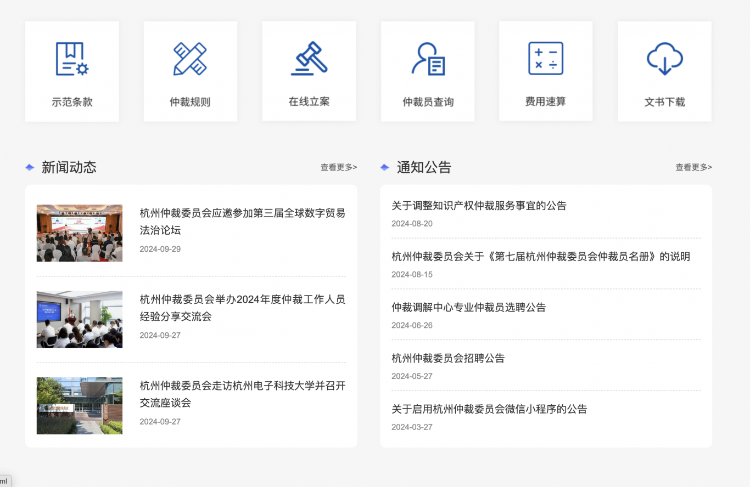Click the date 2024-05-27
Screen dimensions: 750x487
(412, 376)
